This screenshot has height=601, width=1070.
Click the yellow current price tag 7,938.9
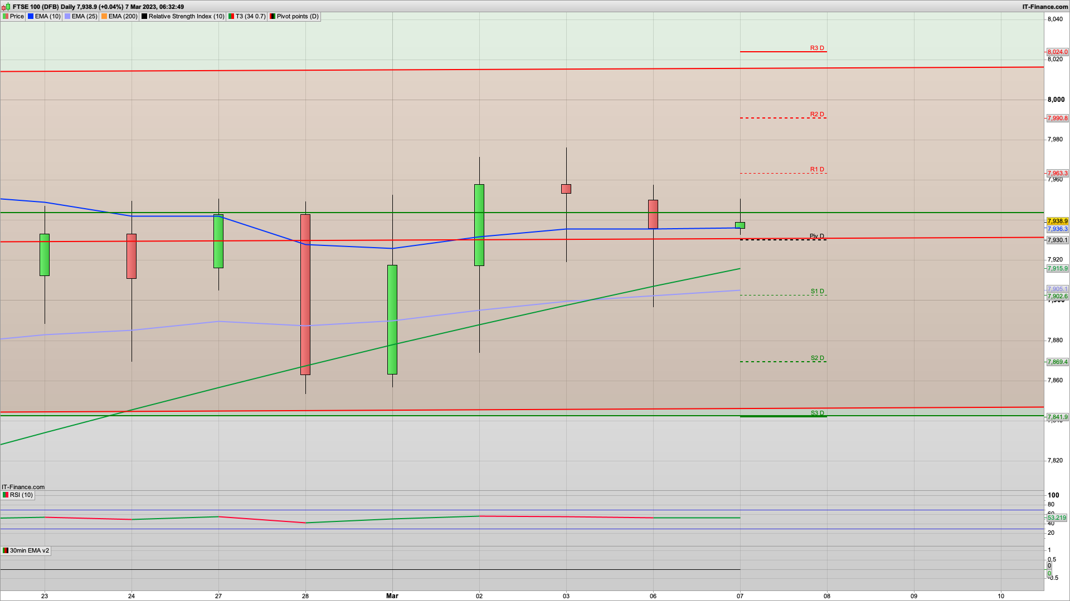point(1057,221)
